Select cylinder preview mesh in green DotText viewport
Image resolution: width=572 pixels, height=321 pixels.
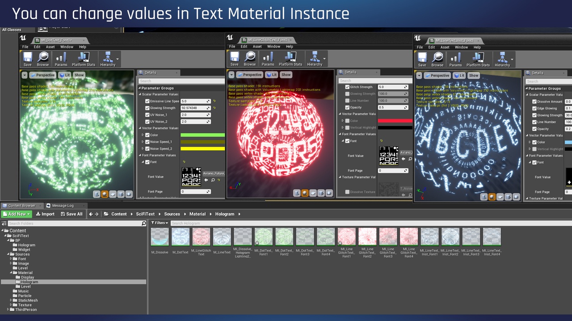coord(97,194)
